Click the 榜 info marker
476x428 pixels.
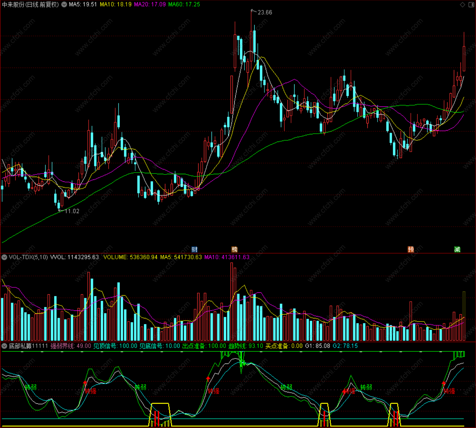point(234,249)
